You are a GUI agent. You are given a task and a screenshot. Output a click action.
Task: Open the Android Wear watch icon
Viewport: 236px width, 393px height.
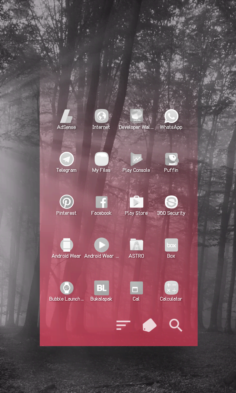pos(67,245)
